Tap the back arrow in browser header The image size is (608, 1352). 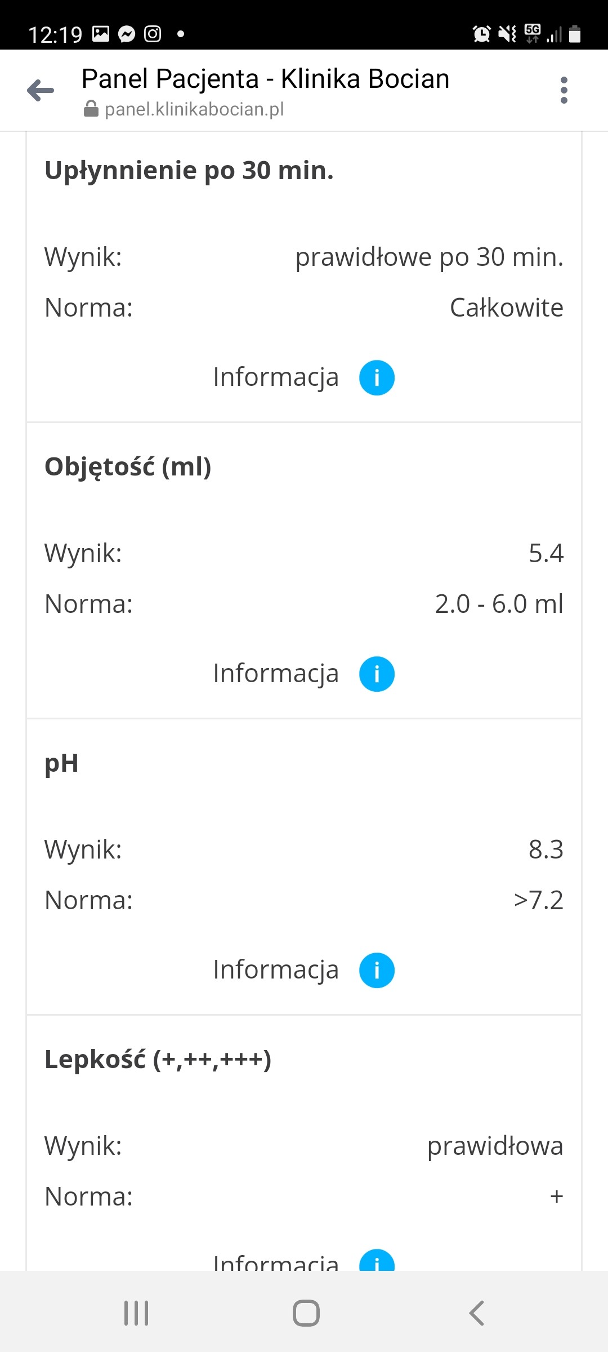[41, 90]
